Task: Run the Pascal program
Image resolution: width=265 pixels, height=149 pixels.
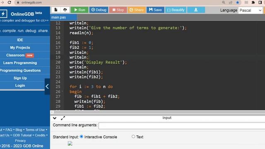Action: [79, 10]
